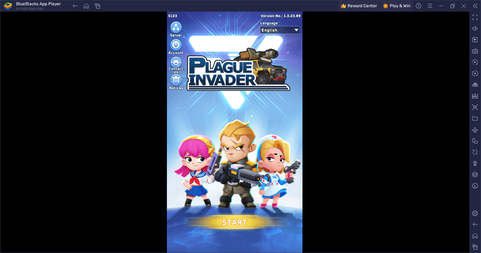Go to BlueStacks home from title bar
The width and height of the screenshot is (481, 253).
[86, 6]
